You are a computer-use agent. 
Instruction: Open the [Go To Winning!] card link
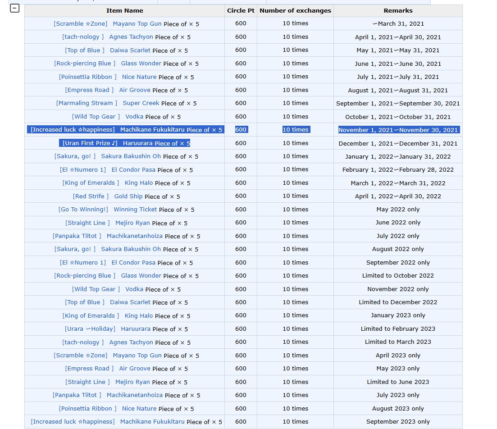83,209
